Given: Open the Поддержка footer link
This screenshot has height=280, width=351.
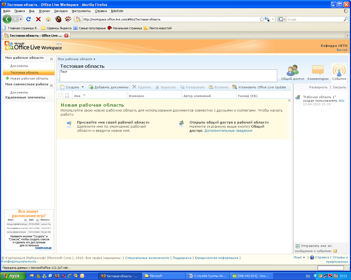Looking at the screenshot, I should click(x=182, y=258).
